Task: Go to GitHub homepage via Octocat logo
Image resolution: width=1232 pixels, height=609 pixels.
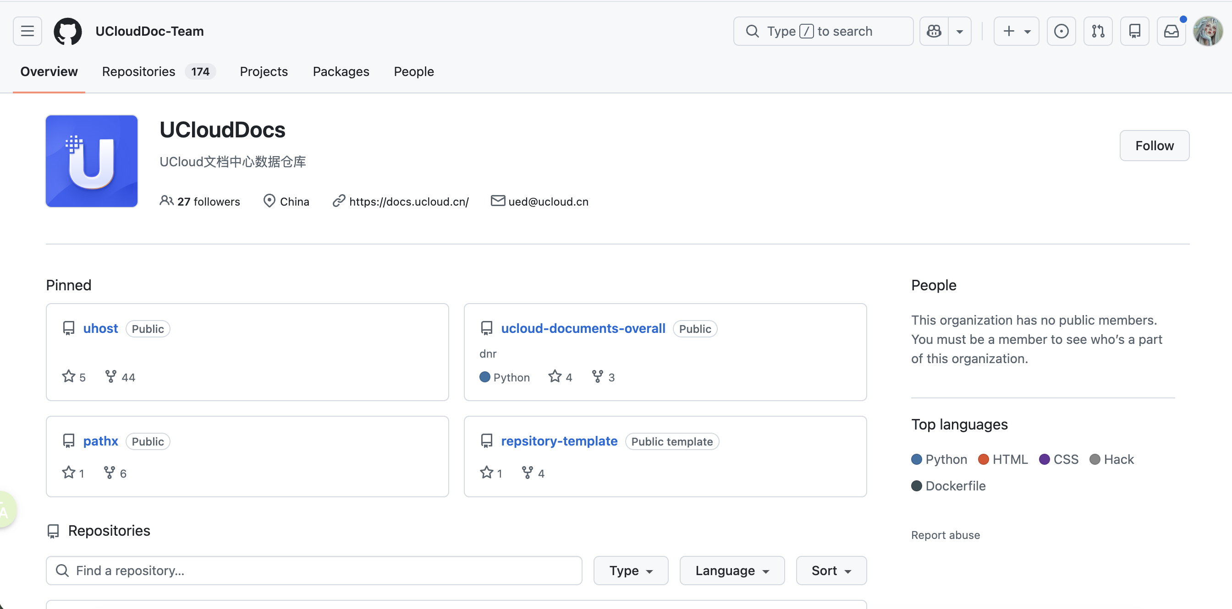Action: tap(67, 32)
